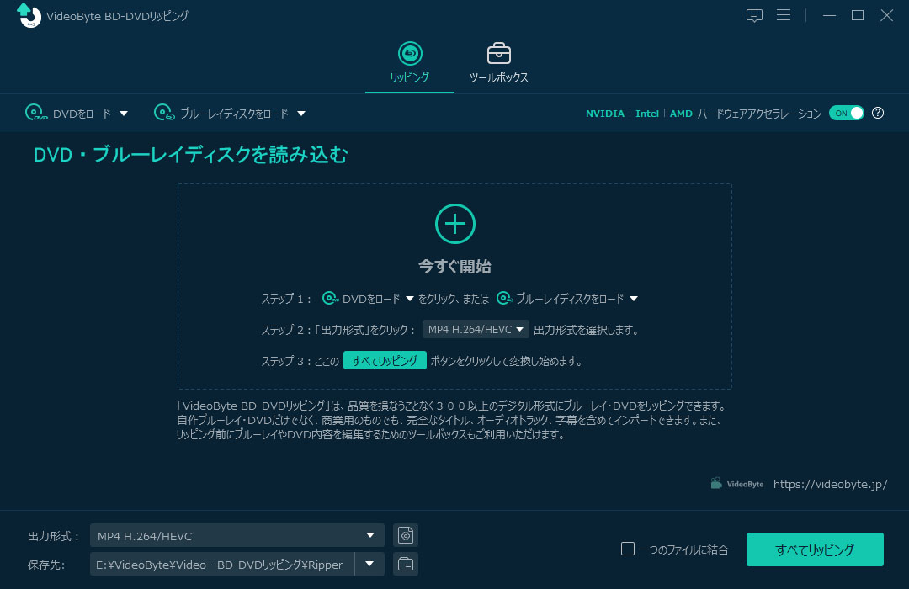This screenshot has height=589, width=909.
Task: Open the save destination folder icon
Action: [406, 564]
